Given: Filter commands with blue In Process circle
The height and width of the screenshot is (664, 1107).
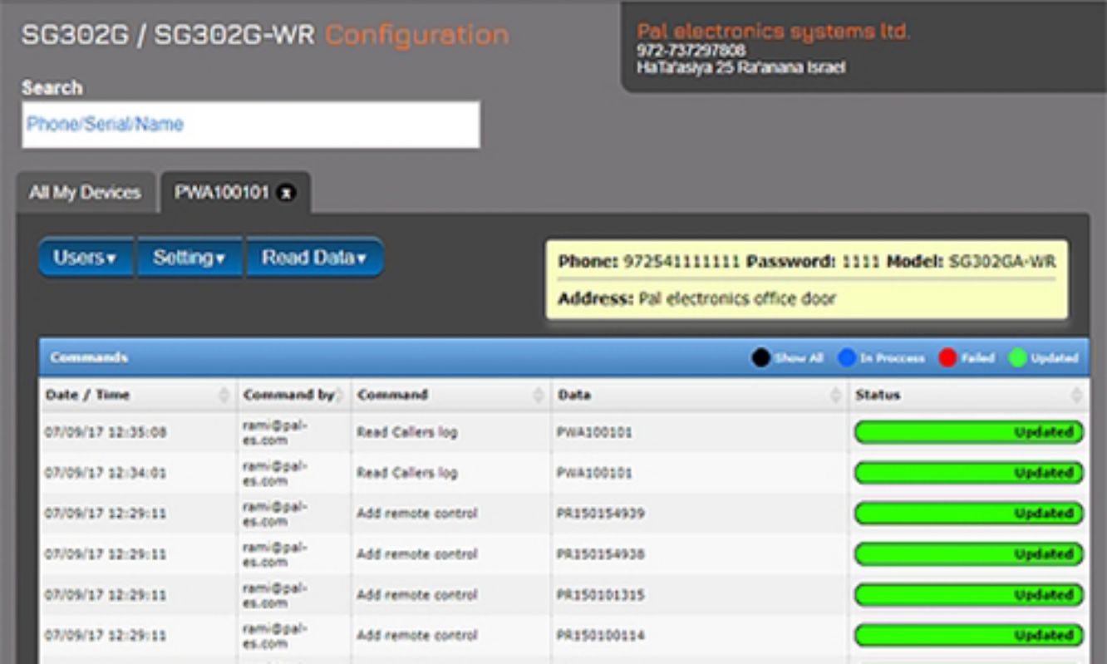Looking at the screenshot, I should point(846,358).
